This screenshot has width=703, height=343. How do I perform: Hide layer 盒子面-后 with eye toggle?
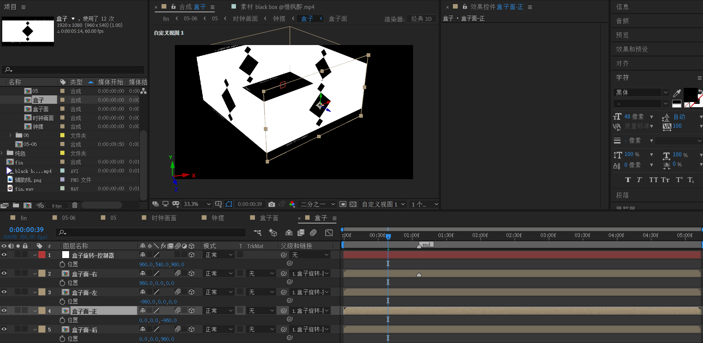coord(4,329)
